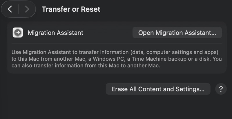Click the word Erase on the reset button

point(119,89)
